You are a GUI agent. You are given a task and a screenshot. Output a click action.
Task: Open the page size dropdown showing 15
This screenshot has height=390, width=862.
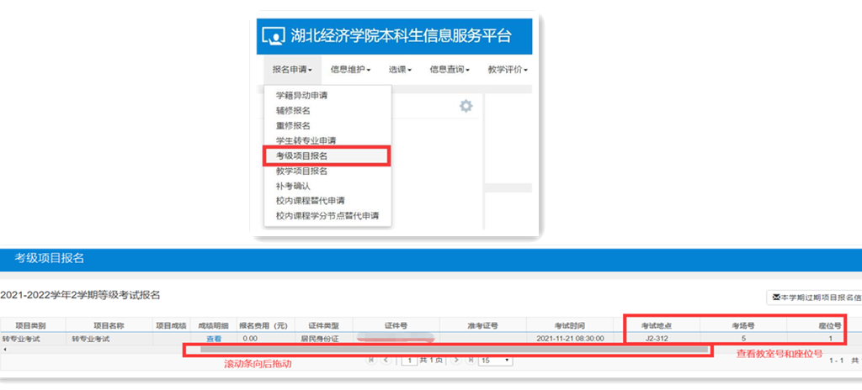[495, 361]
